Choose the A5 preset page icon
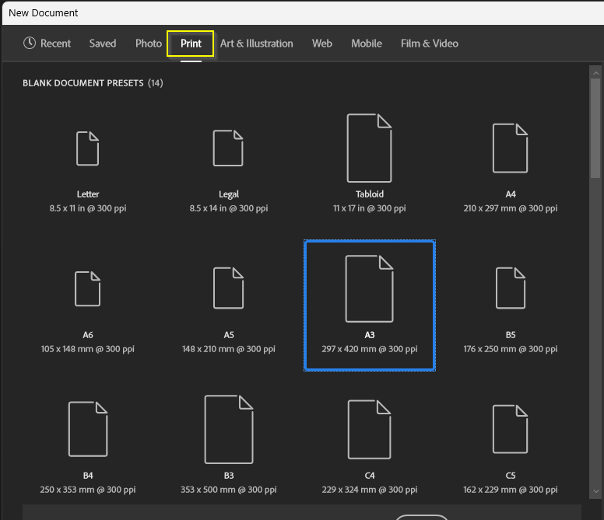This screenshot has width=604, height=520. [228, 288]
